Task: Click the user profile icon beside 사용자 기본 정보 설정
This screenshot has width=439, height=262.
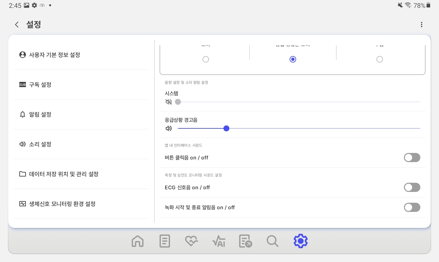Action: pyautogui.click(x=23, y=55)
